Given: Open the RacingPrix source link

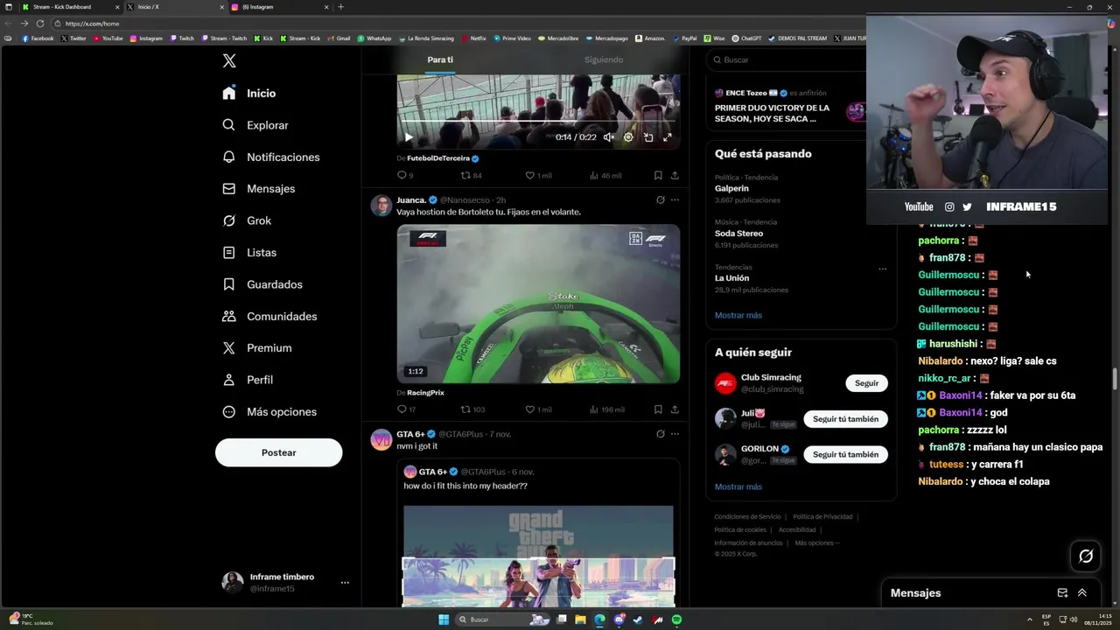Looking at the screenshot, I should click(425, 393).
